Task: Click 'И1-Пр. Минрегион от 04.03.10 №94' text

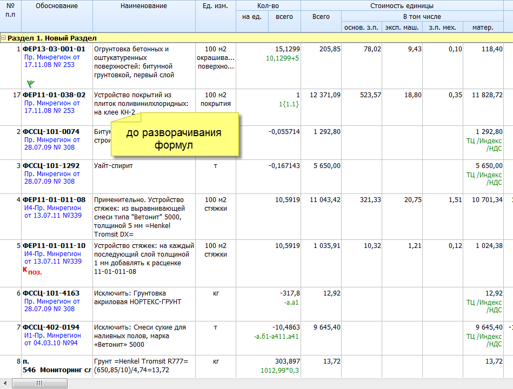Action: [52, 339]
